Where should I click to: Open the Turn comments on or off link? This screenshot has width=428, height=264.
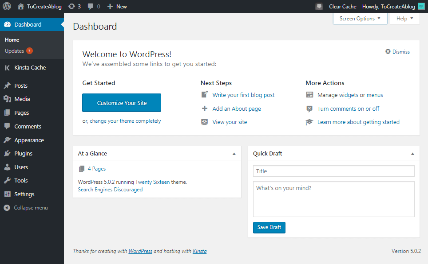pyautogui.click(x=348, y=109)
